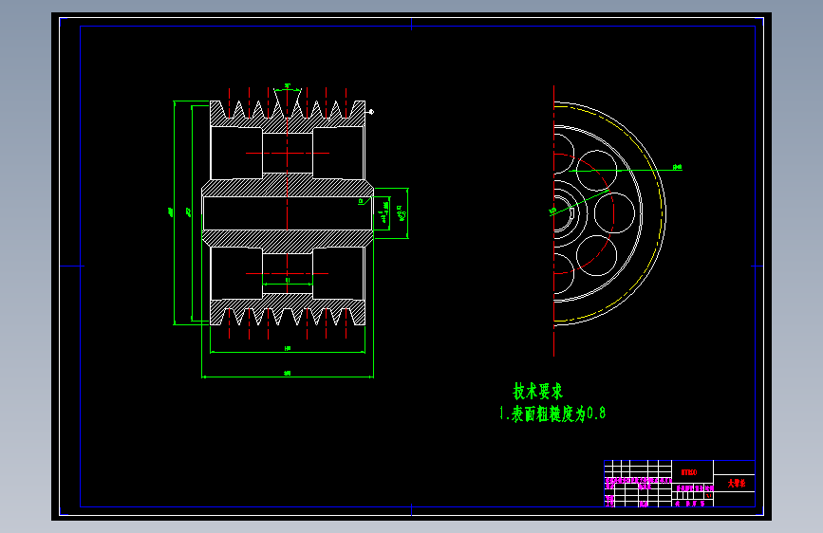The height and width of the screenshot is (533, 823).
Task: Select the 技术要求 heading text
Action: click(x=537, y=392)
